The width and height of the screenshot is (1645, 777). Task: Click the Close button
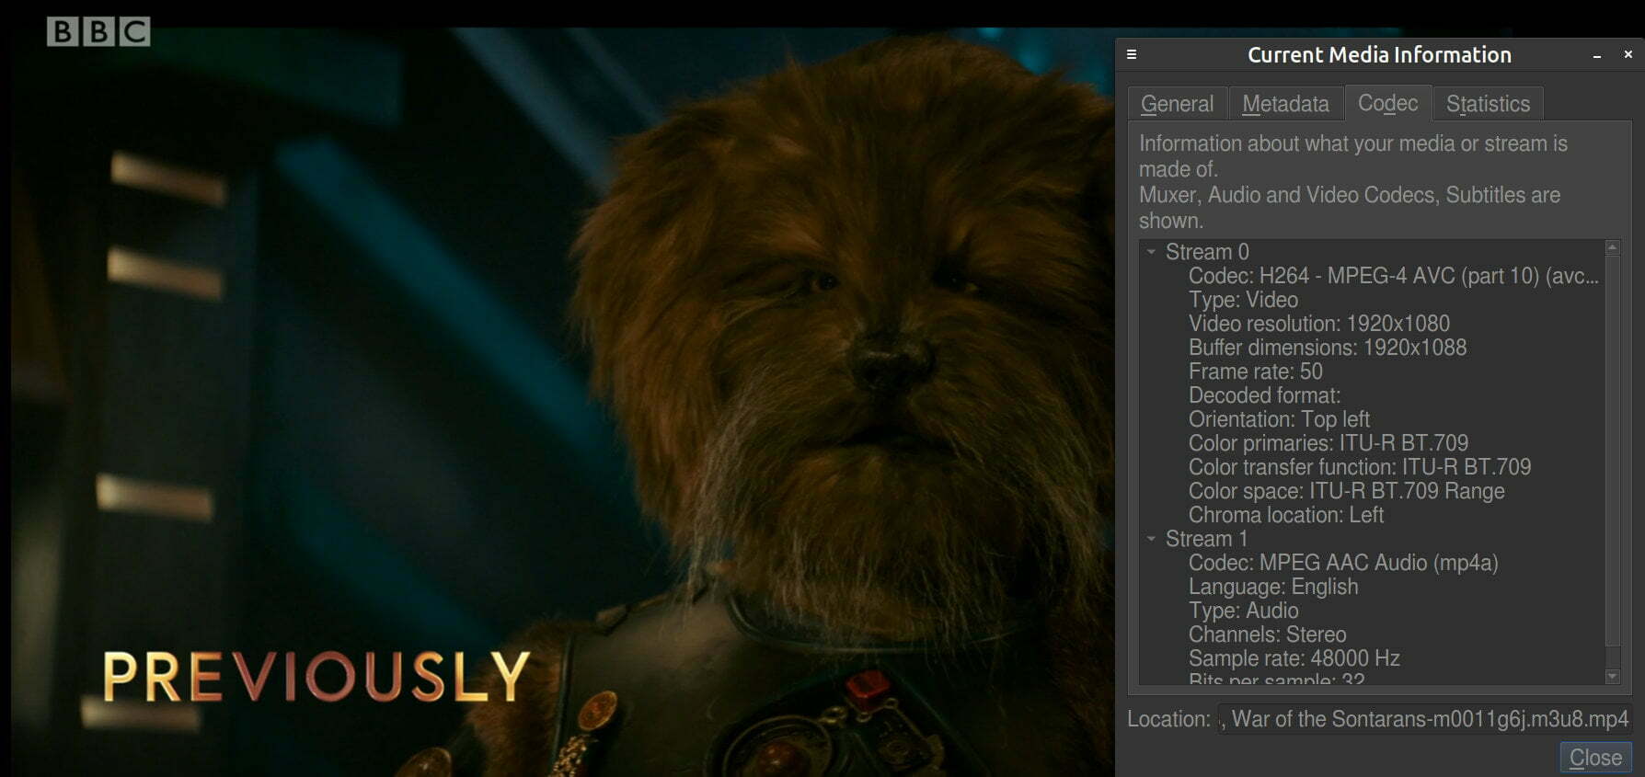pos(1595,758)
